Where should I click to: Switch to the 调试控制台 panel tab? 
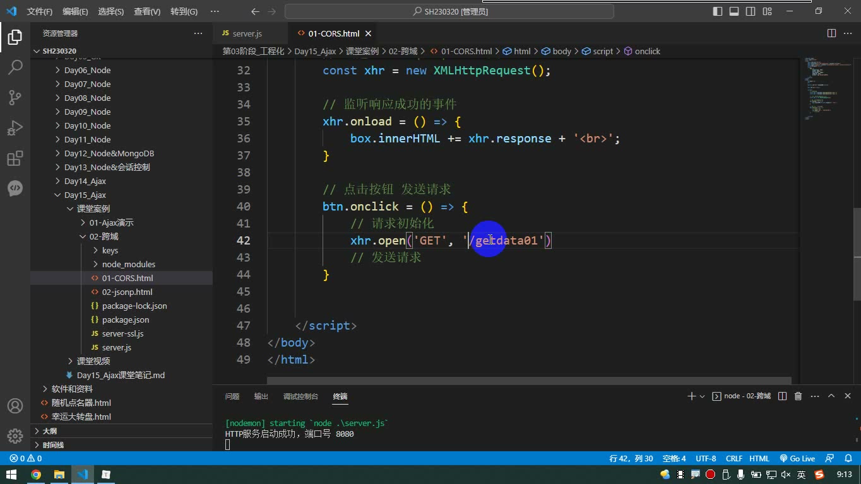pyautogui.click(x=300, y=396)
